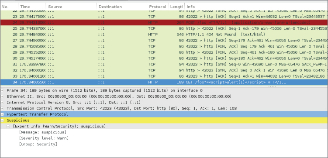Image resolution: width=328 pixels, height=158 pixels.
Task: Select packet 23 TCP ACK row
Action: pyautogui.click(x=164, y=16)
